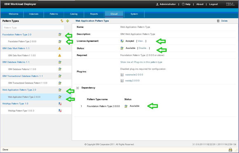Collapse the Dependency section
Viewport: 239px width, 153px height.
77,88
